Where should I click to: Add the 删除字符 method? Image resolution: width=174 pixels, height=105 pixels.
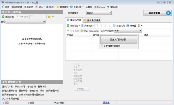[x=42, y=86]
